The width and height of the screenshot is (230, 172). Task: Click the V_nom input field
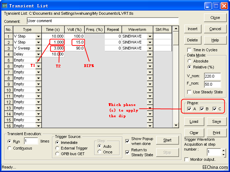(212, 76)
